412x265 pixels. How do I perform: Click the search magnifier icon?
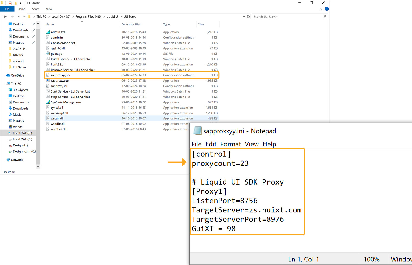(x=325, y=17)
